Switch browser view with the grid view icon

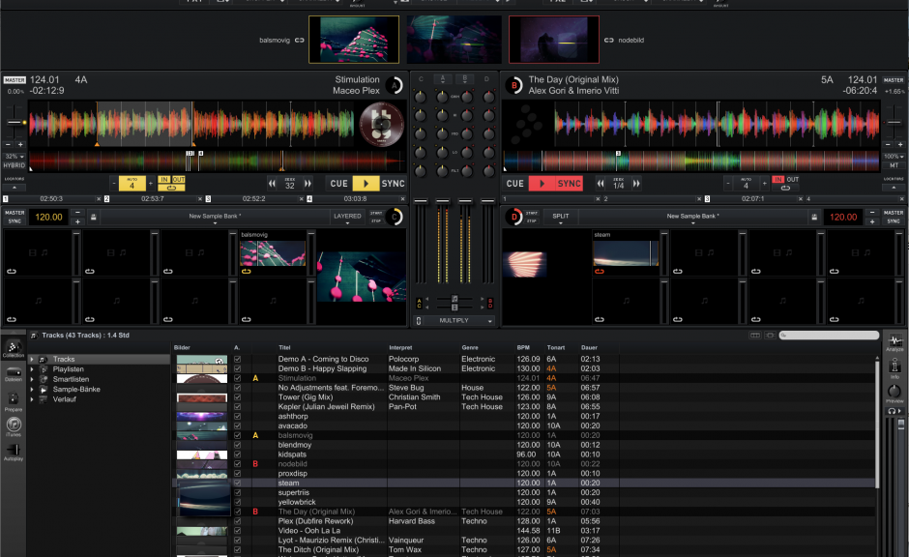point(755,336)
